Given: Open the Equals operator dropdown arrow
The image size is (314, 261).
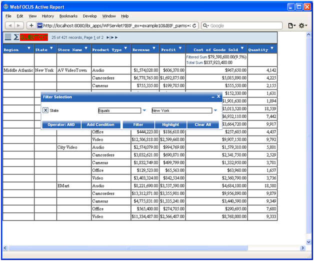Looking at the screenshot, I should [144, 110].
